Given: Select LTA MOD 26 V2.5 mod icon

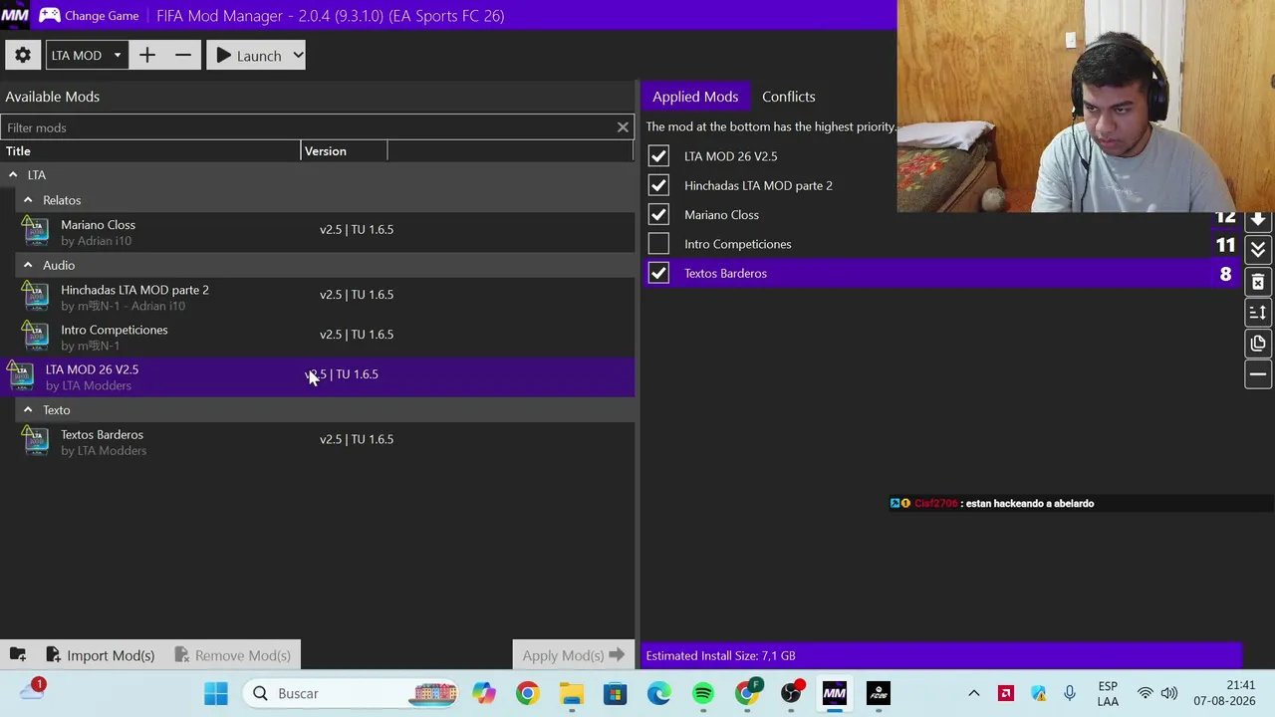Looking at the screenshot, I should click(x=21, y=376).
